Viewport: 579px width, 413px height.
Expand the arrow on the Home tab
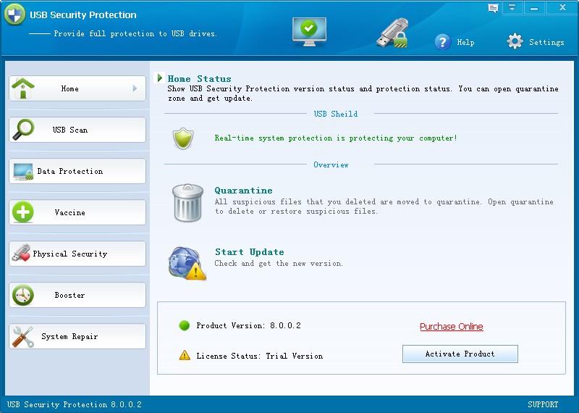135,88
